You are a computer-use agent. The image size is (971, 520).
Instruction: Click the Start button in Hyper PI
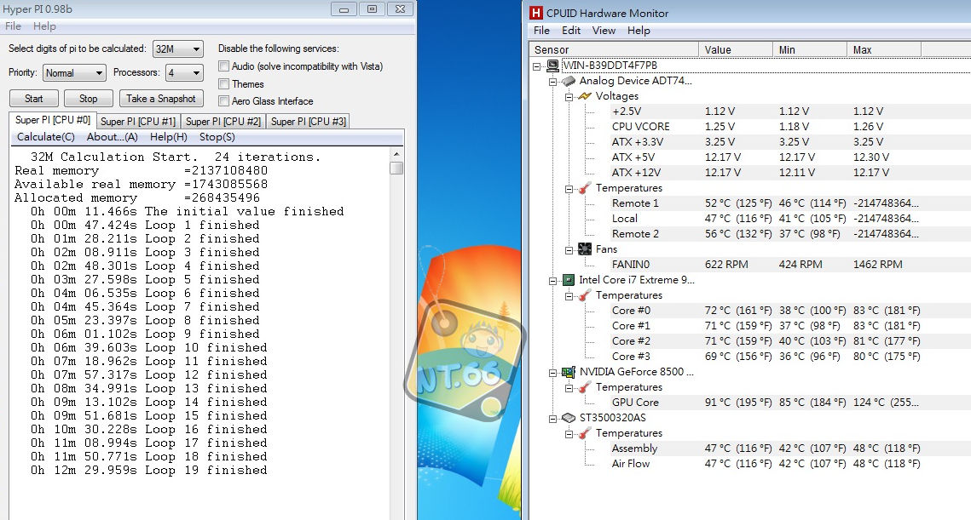(x=34, y=99)
